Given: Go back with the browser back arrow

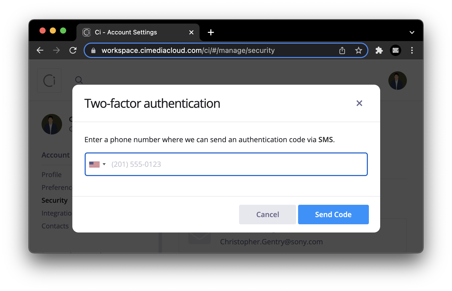Looking at the screenshot, I should tap(40, 50).
